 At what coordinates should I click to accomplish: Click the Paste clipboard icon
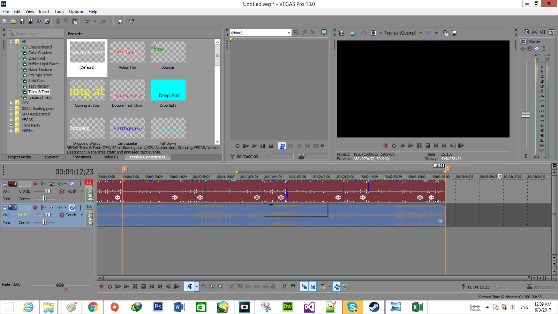pyautogui.click(x=75, y=21)
